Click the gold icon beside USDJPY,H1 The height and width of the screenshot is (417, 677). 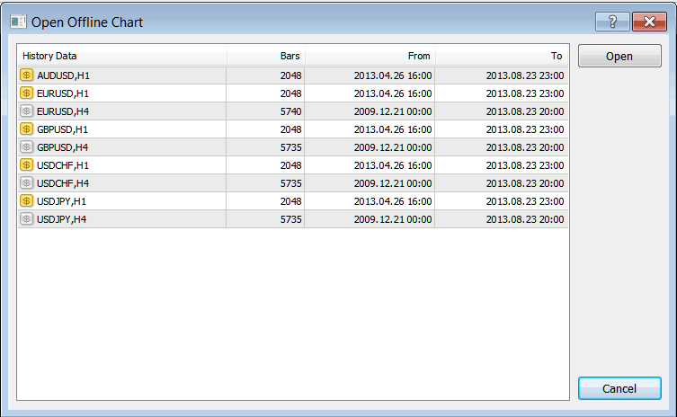[x=26, y=201]
